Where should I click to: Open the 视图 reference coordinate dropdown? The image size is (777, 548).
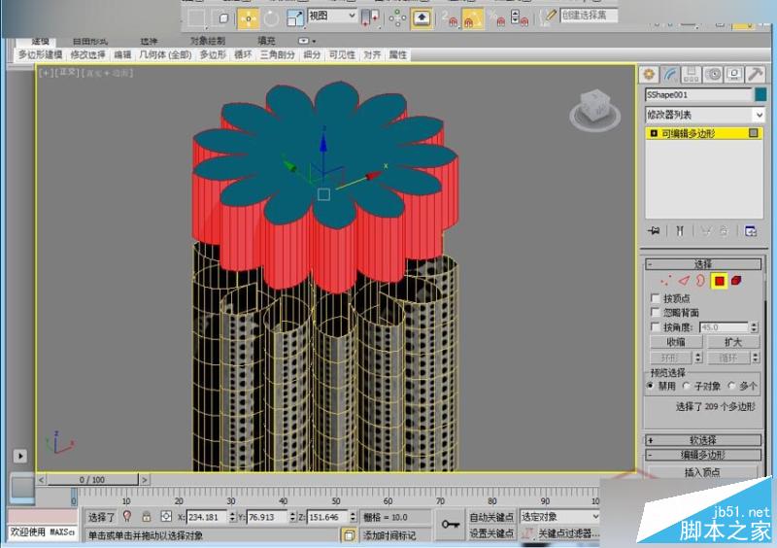tap(330, 17)
